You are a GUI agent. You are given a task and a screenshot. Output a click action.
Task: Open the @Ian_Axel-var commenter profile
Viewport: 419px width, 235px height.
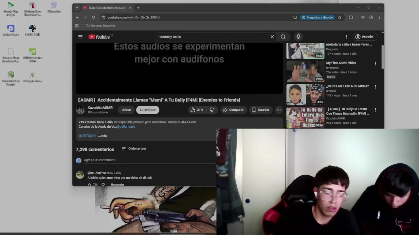(x=97, y=173)
